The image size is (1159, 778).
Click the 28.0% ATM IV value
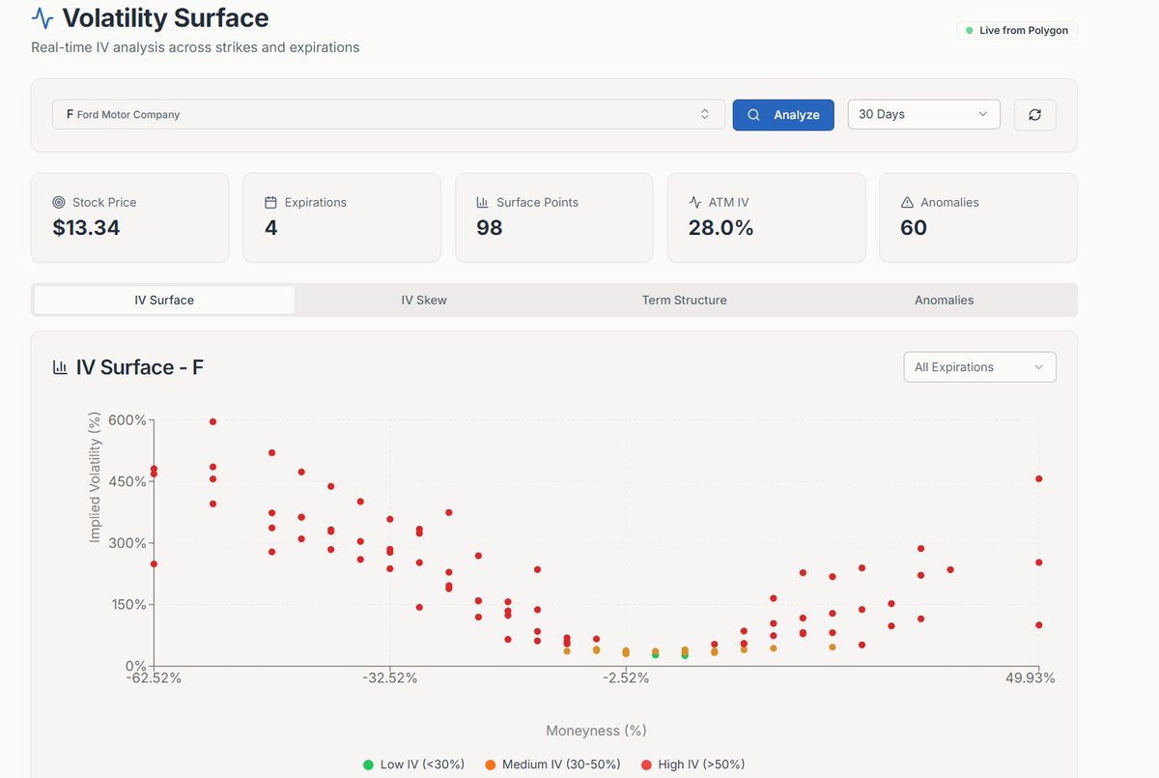click(x=721, y=228)
